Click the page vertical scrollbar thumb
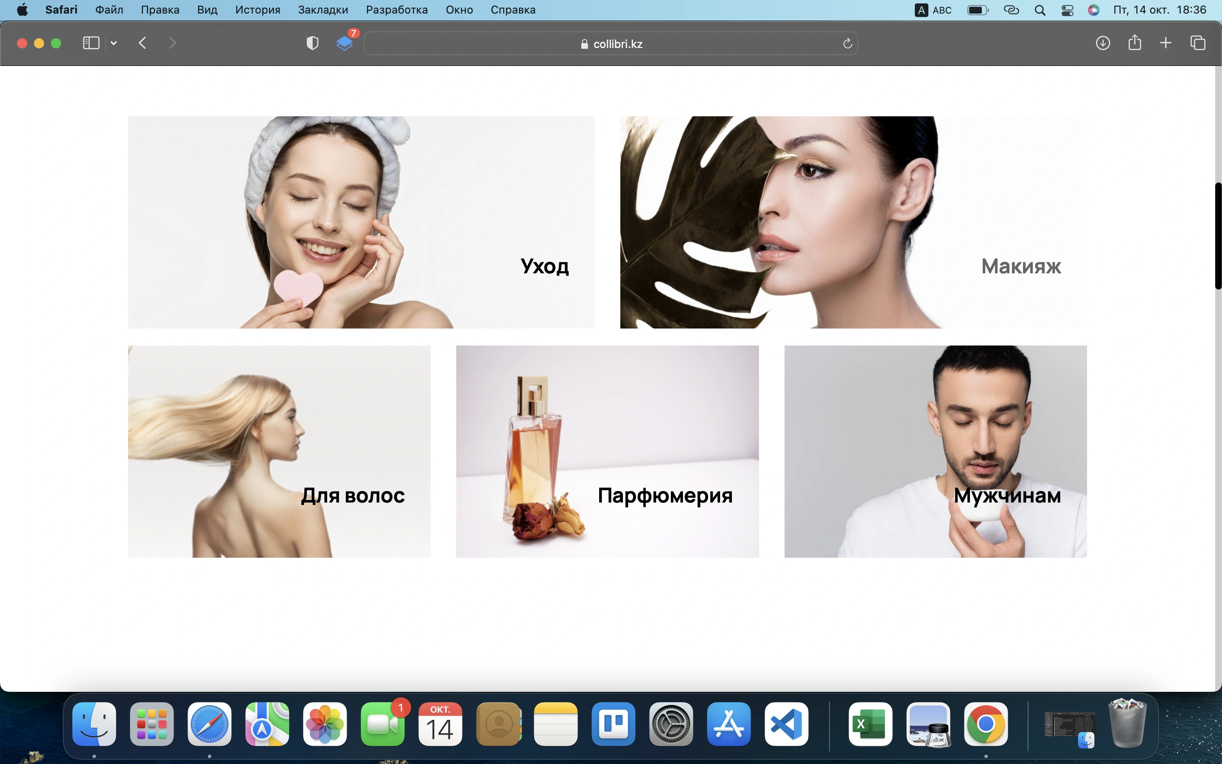The height and width of the screenshot is (764, 1222). point(1218,236)
